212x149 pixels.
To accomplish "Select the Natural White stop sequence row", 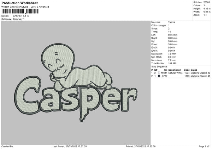I will point(181,73).
